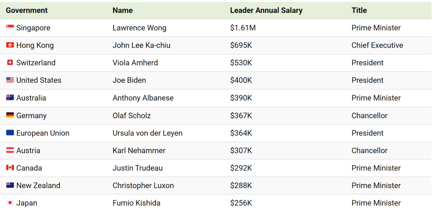Click the United States flag icon
433x212 pixels.
[10, 80]
